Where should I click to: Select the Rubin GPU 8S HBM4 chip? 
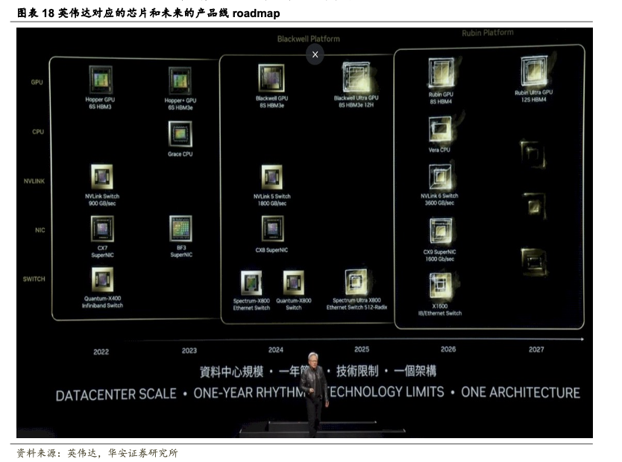point(442,72)
